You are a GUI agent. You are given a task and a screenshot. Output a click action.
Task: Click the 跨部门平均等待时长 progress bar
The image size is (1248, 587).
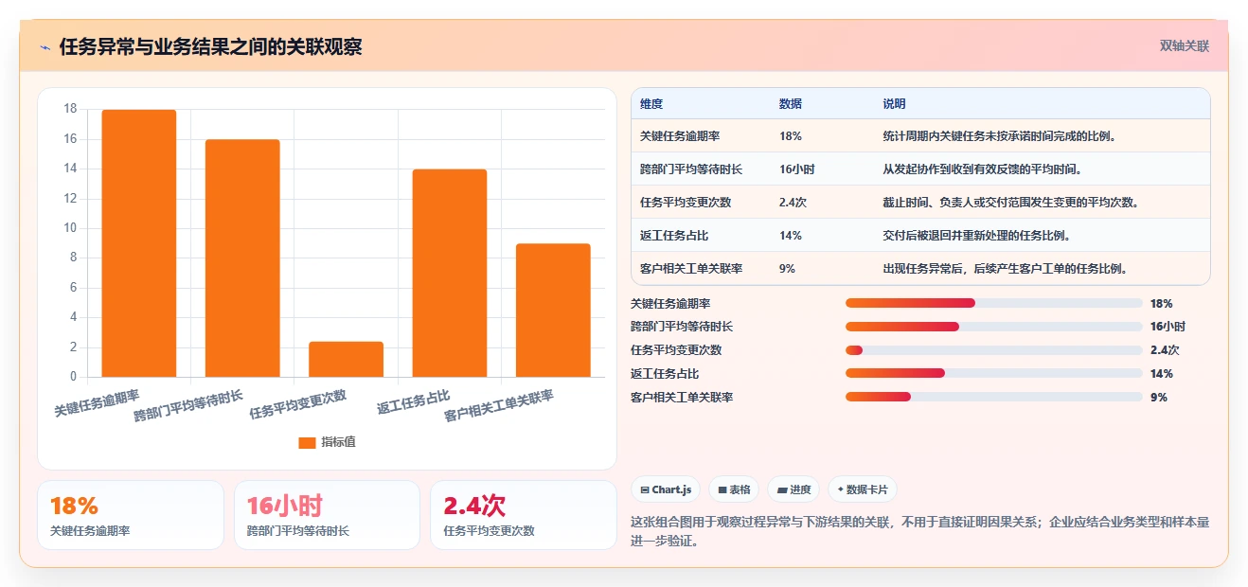click(x=993, y=327)
